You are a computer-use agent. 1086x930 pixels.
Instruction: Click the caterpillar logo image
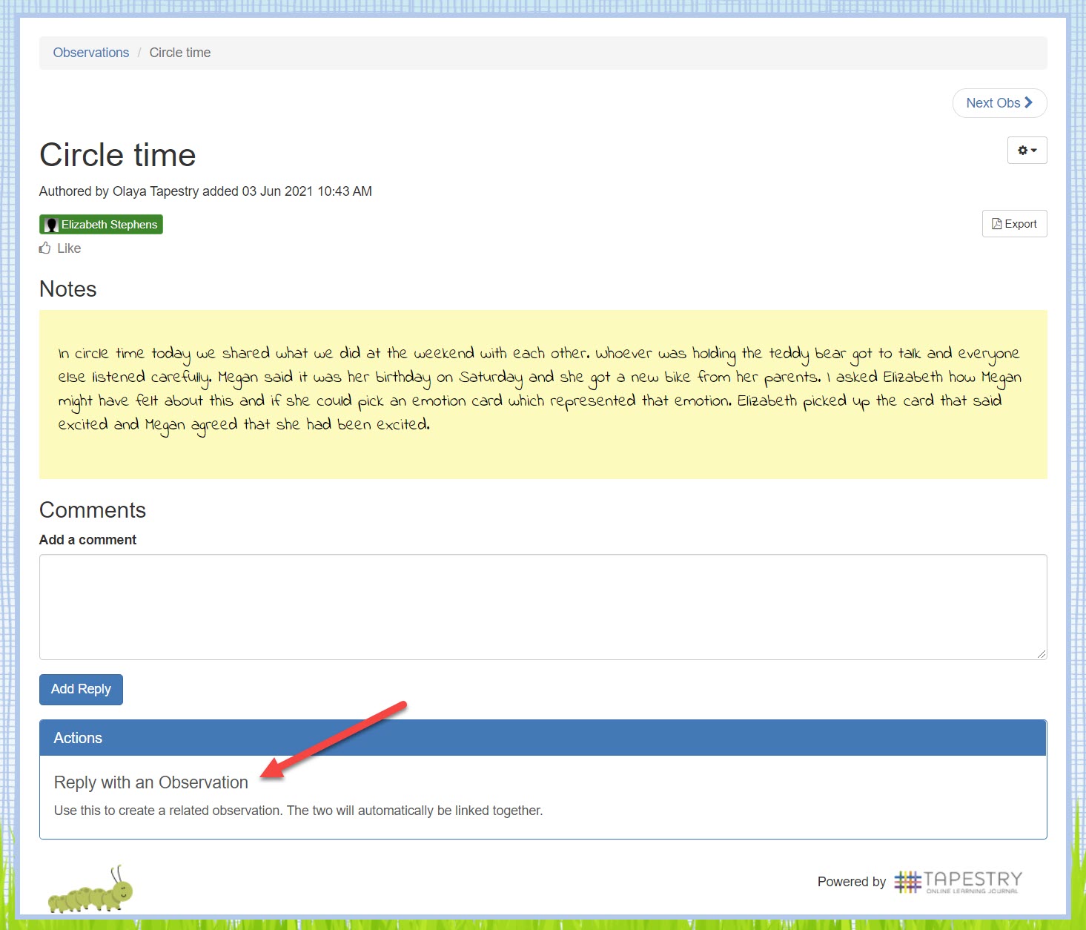[x=90, y=890]
